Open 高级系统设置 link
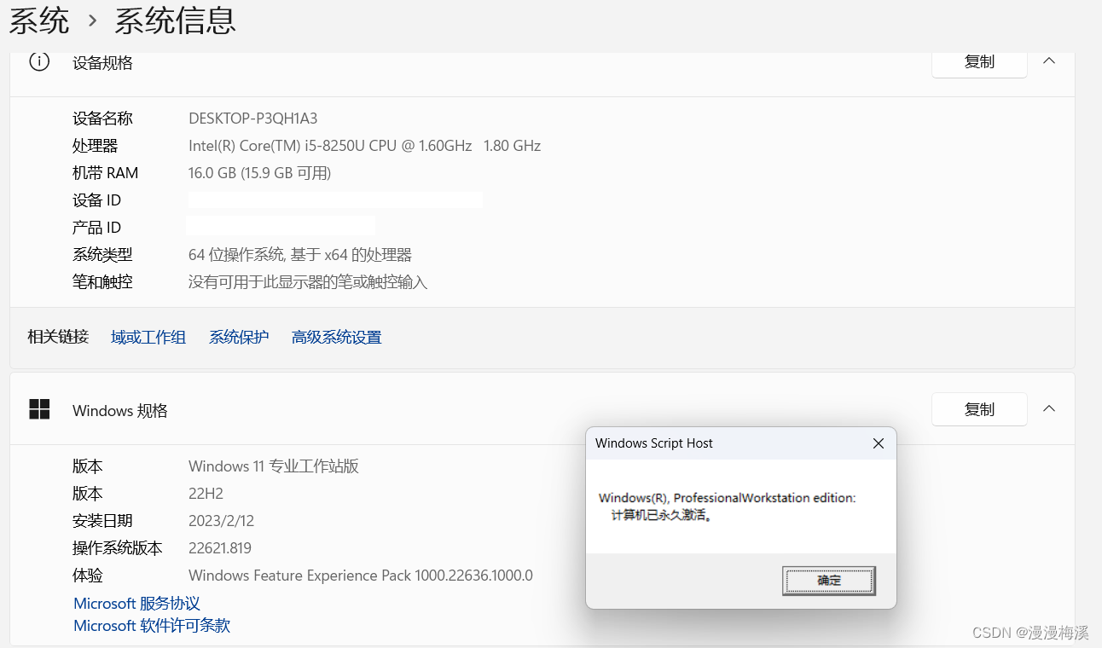Image resolution: width=1102 pixels, height=648 pixels. click(336, 338)
